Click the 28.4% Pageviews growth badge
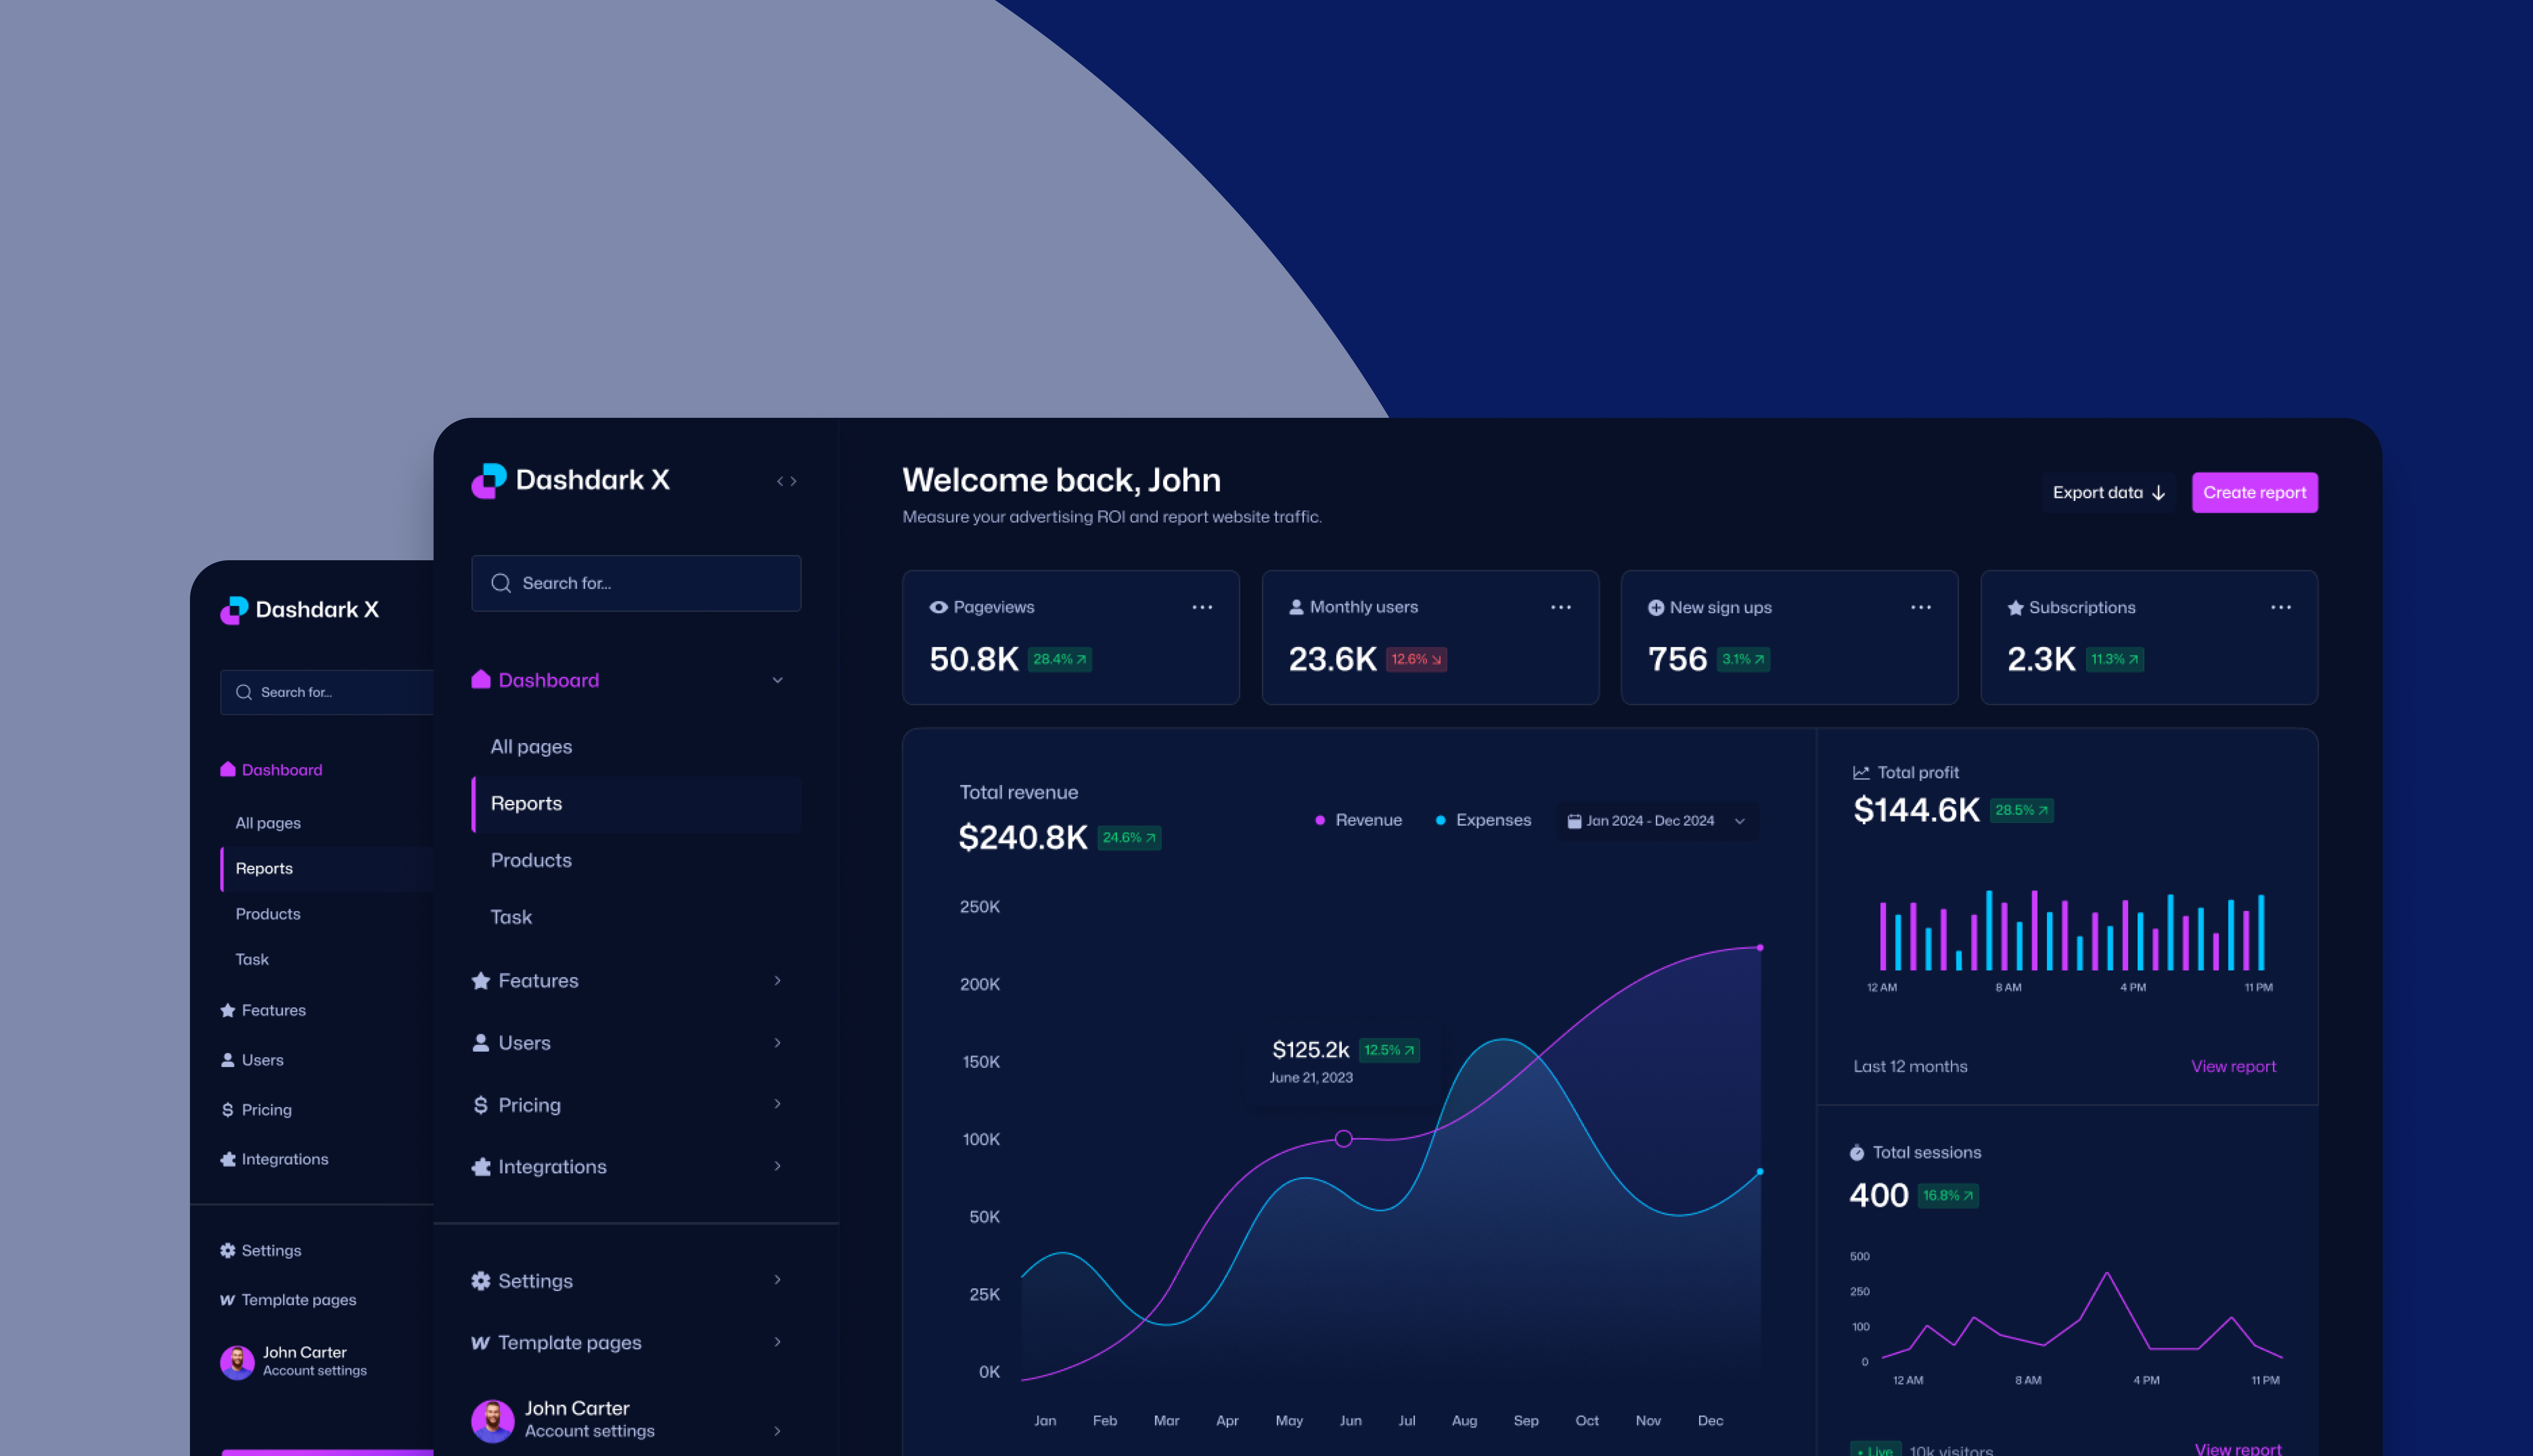The image size is (2533, 1456). pyautogui.click(x=1060, y=660)
